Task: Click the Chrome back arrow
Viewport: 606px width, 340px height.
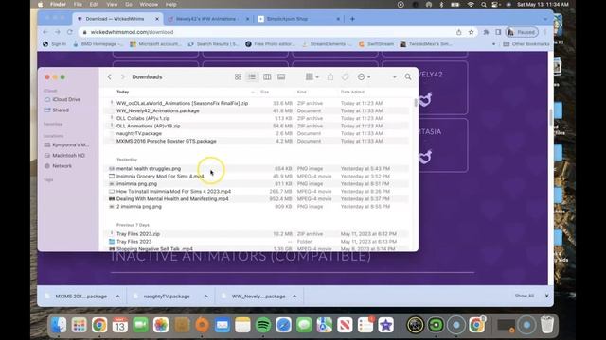Action: 45,32
